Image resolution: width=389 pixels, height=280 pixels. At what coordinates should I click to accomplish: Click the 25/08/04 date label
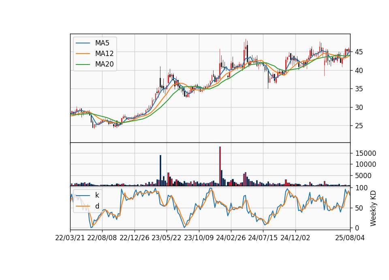[350, 238]
